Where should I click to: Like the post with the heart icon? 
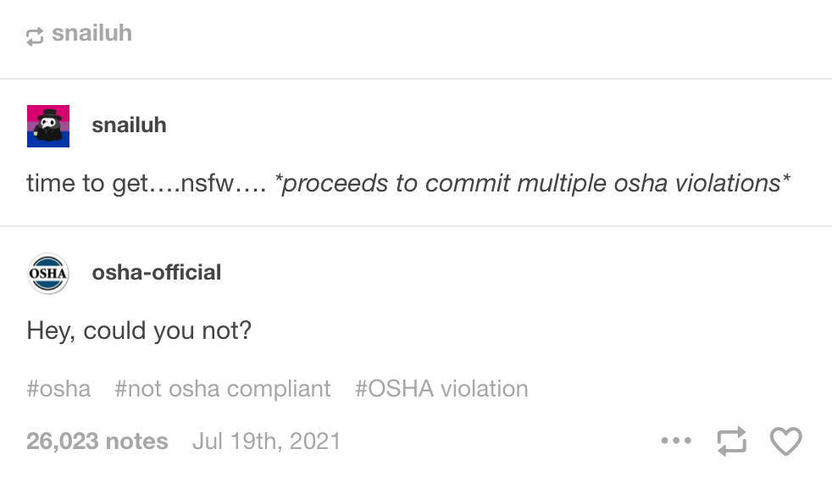(x=786, y=441)
